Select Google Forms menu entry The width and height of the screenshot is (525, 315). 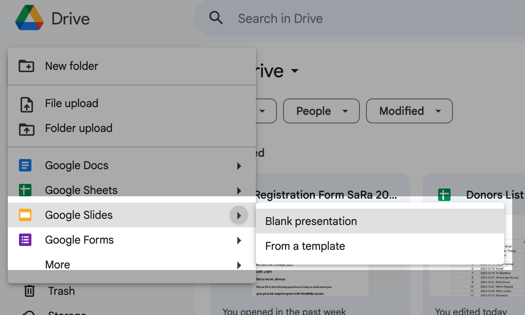pyautogui.click(x=79, y=240)
